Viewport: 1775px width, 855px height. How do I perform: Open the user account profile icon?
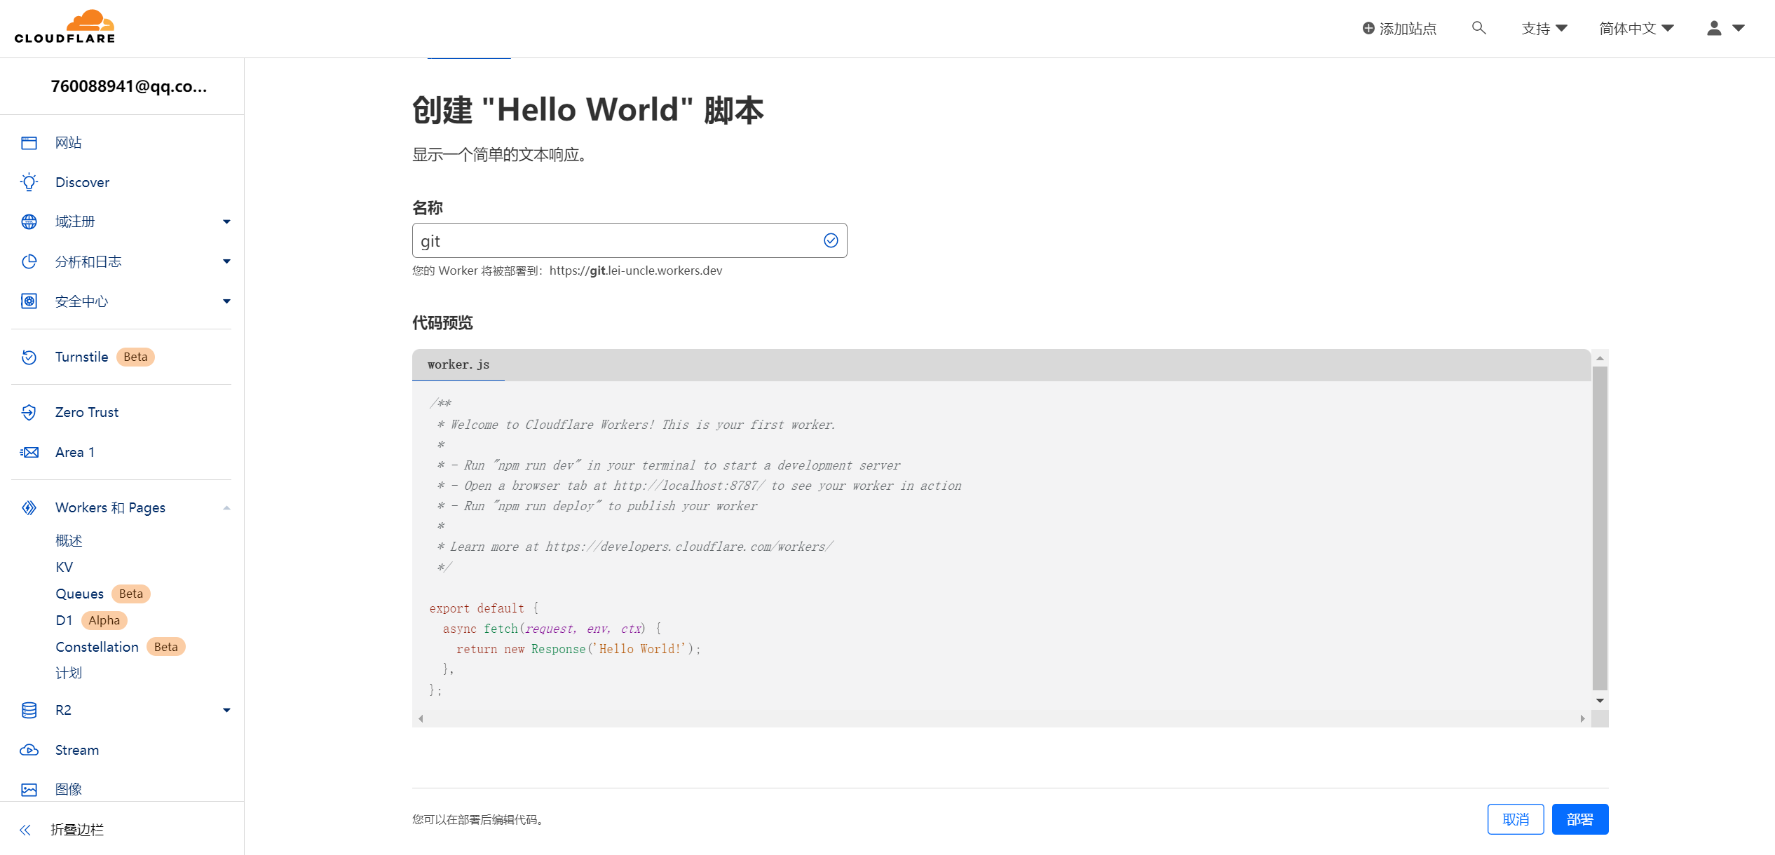click(x=1714, y=28)
